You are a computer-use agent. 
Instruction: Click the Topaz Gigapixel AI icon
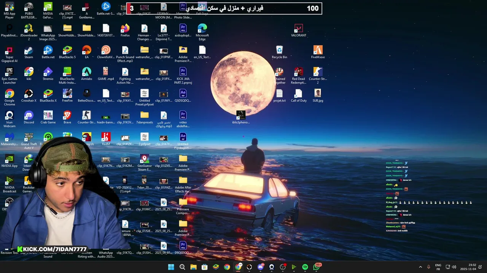(x=10, y=54)
